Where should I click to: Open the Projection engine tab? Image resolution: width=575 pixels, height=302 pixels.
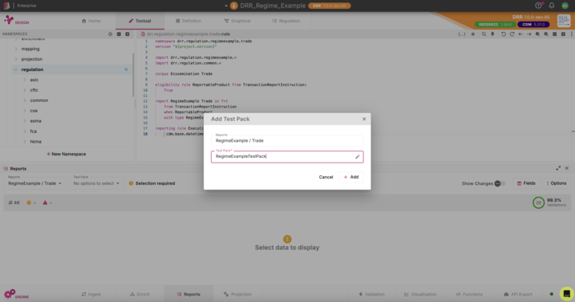(x=237, y=294)
